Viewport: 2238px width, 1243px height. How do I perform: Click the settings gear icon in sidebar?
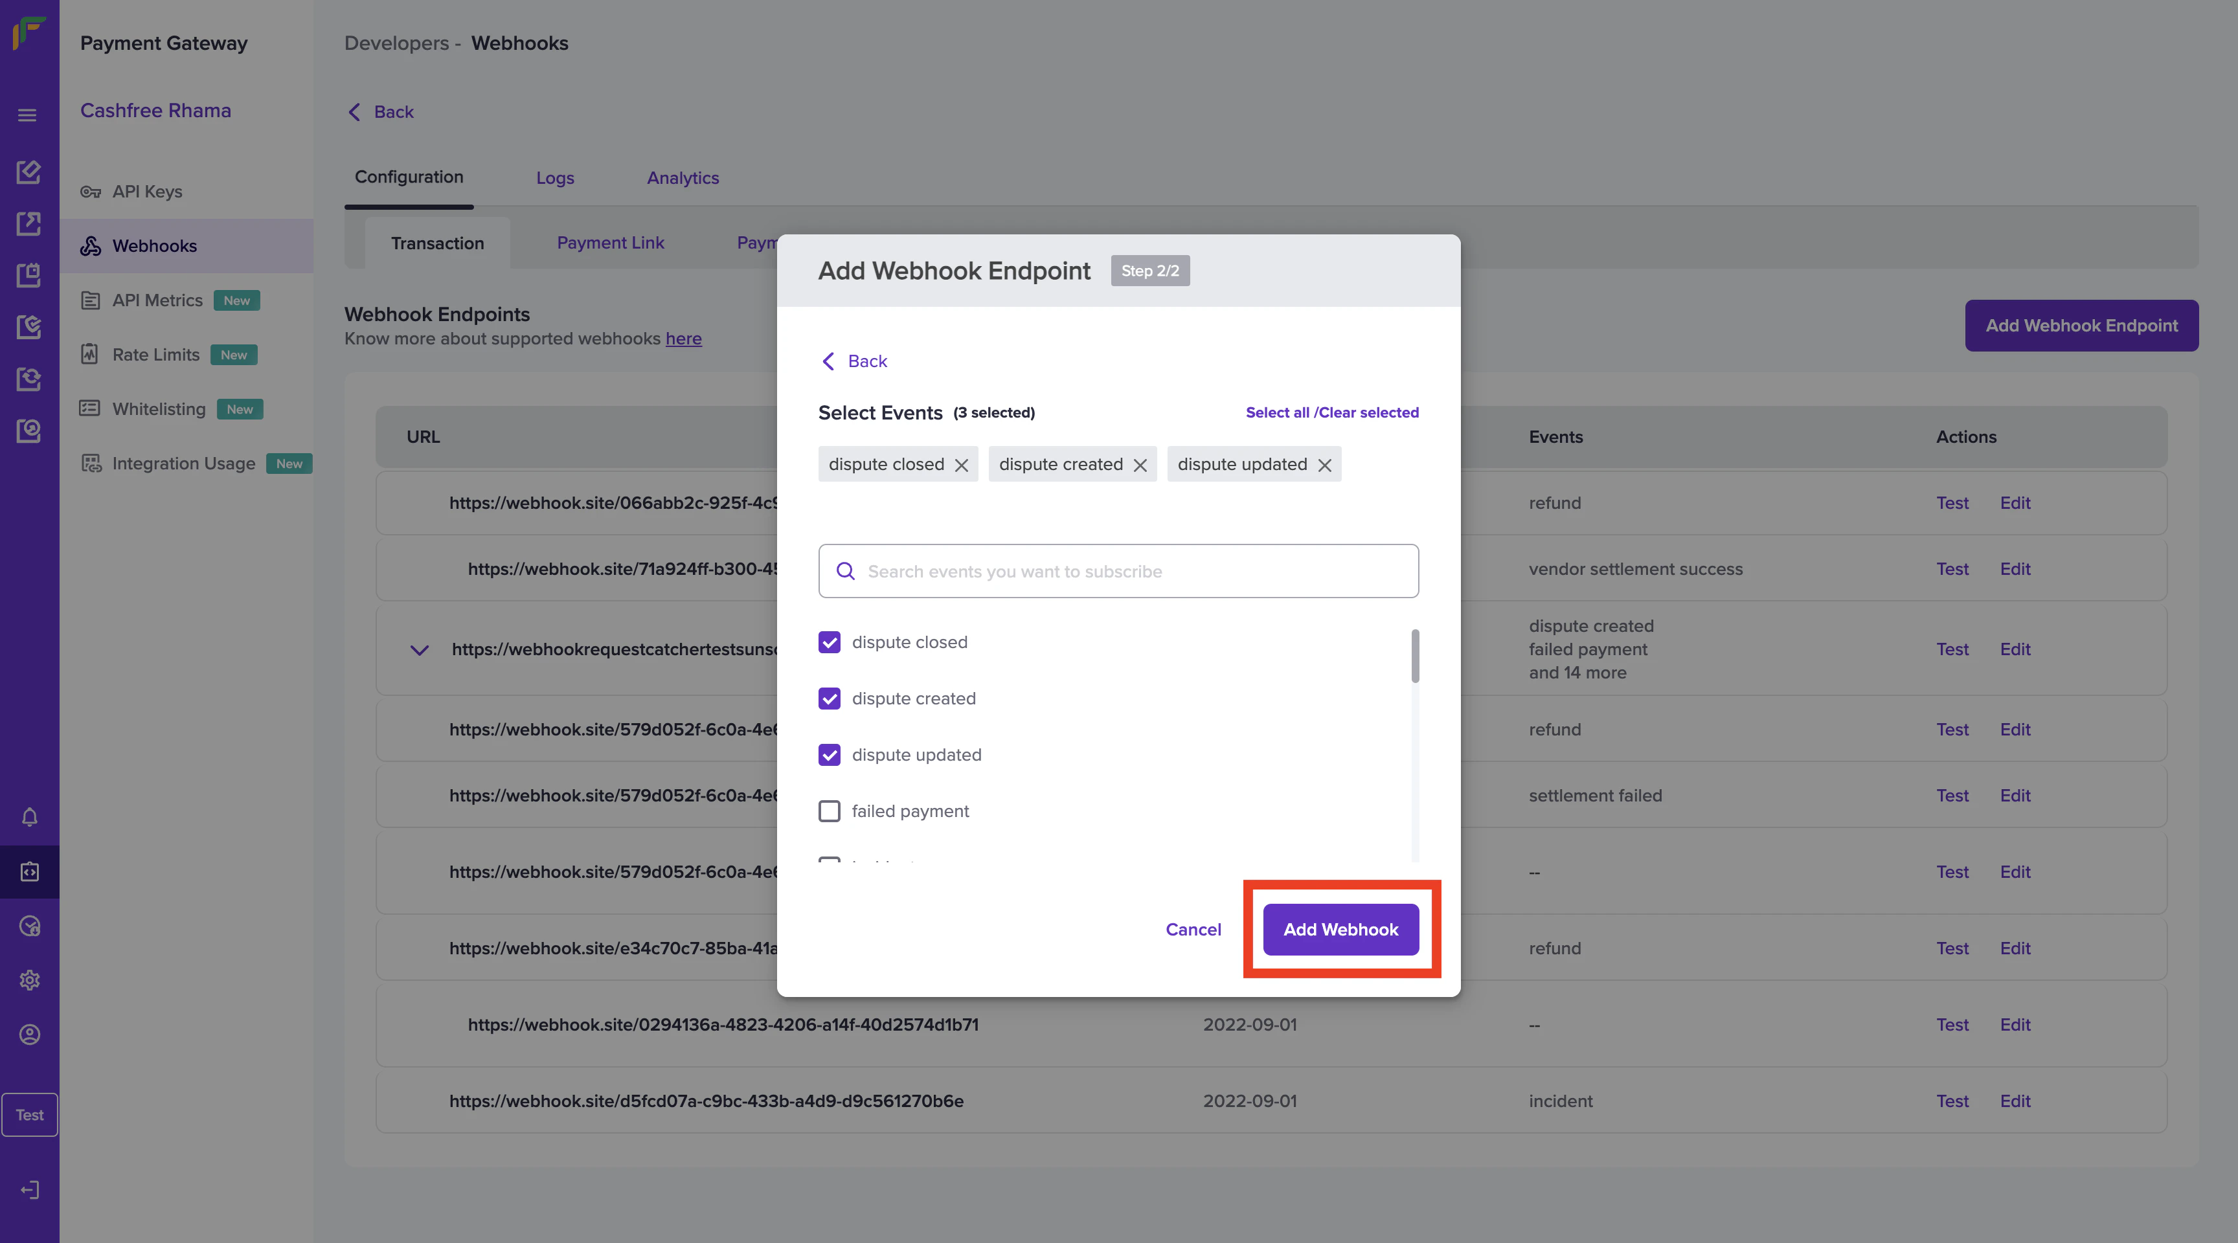(x=30, y=980)
